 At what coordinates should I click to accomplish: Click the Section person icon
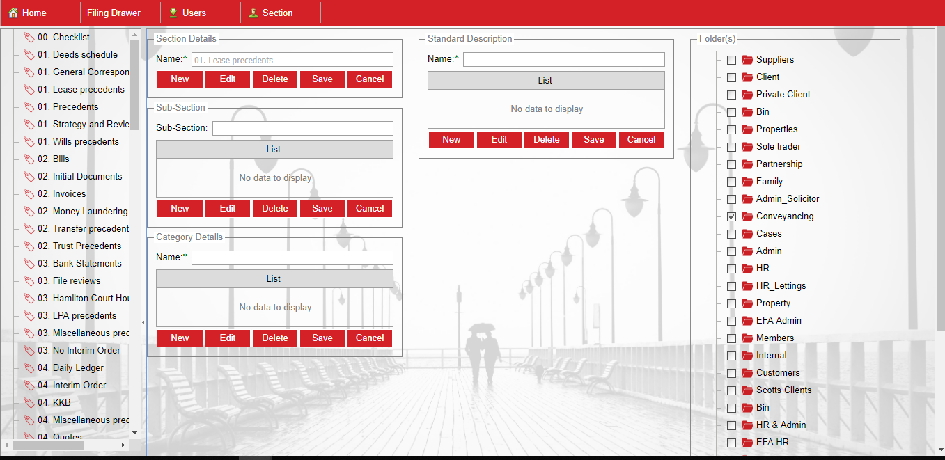[x=253, y=13]
